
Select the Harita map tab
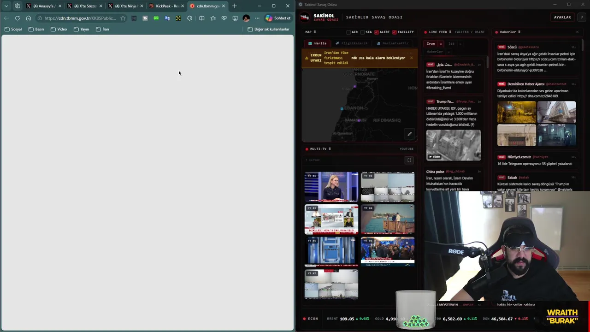317,43
